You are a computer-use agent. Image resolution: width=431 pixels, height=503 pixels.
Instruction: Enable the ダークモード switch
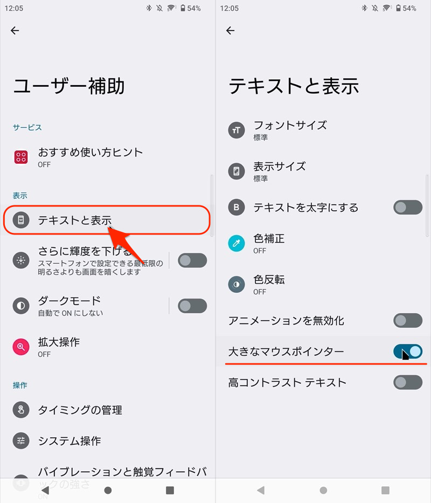192,306
